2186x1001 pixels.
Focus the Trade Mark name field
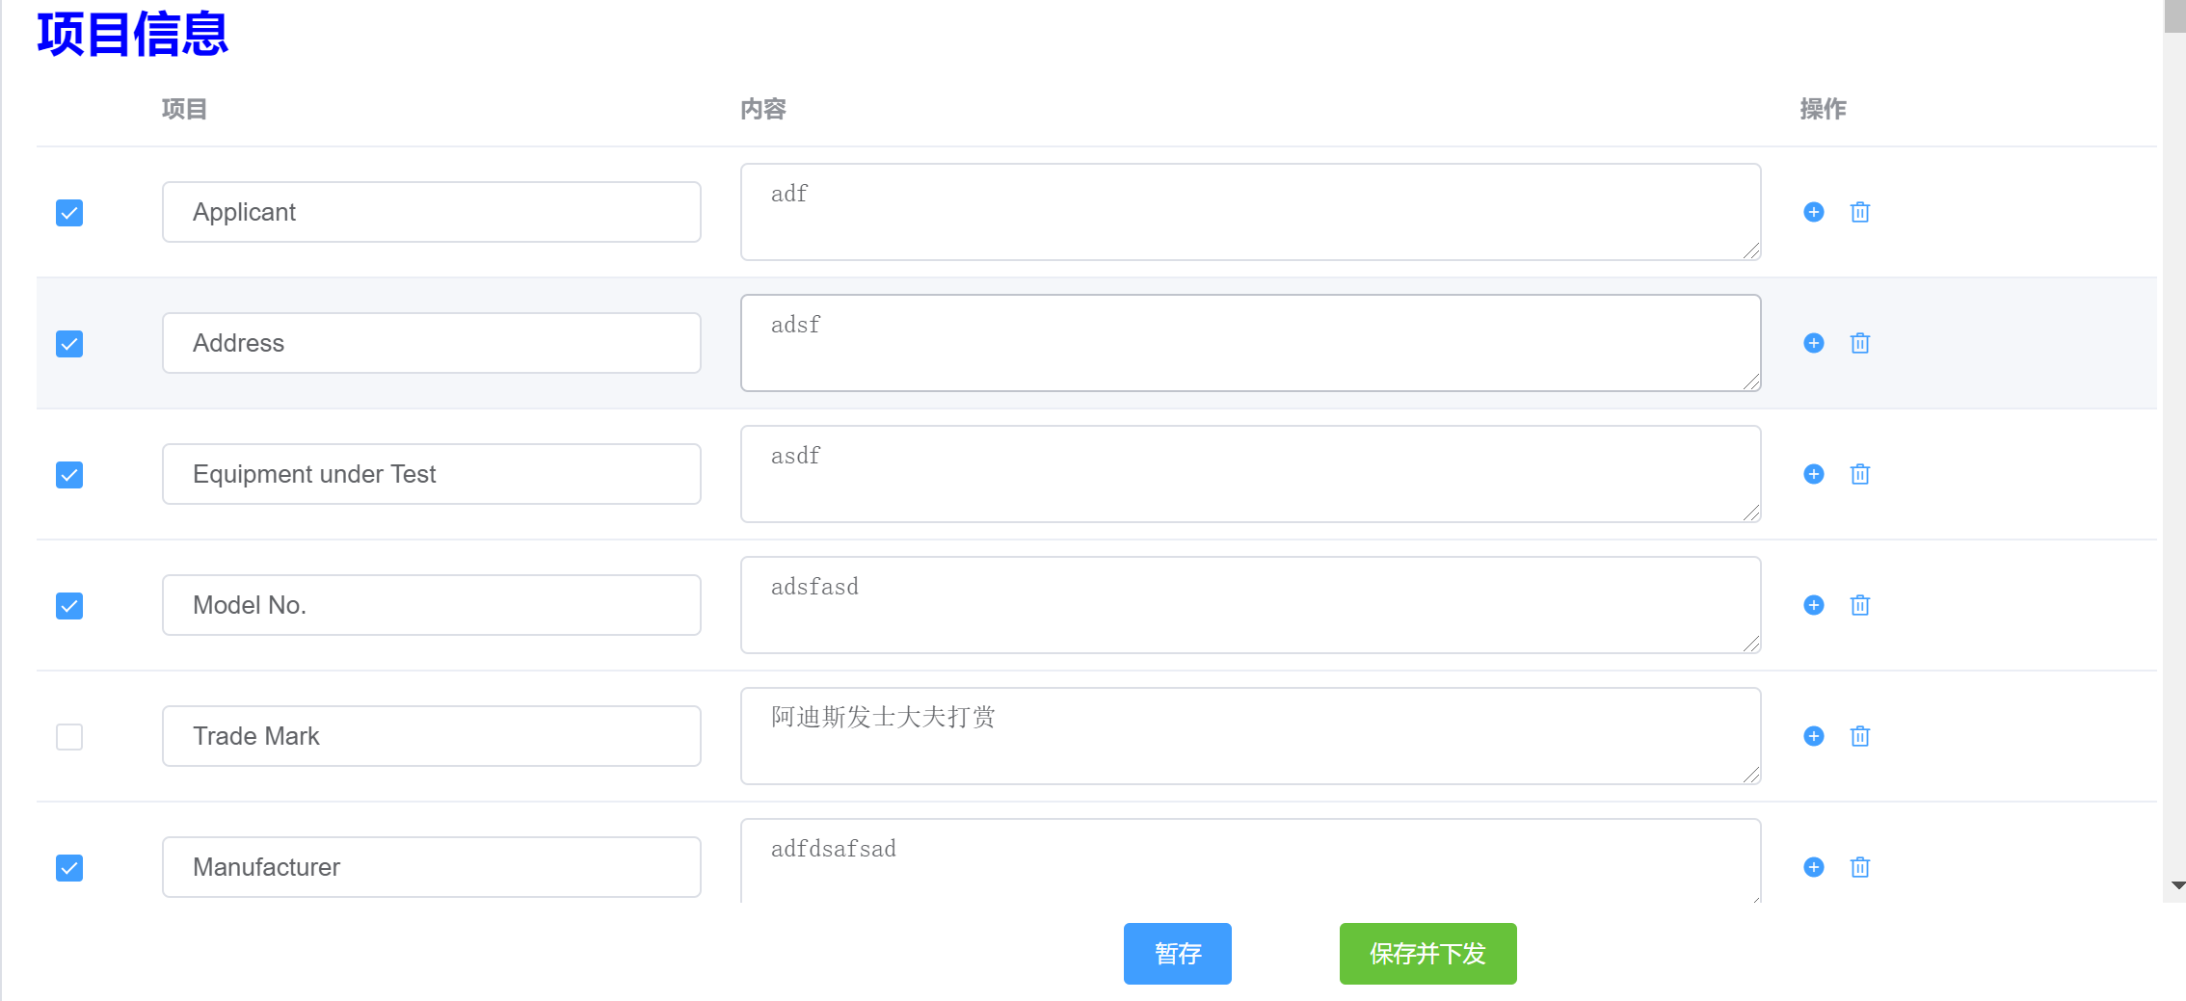coord(432,736)
